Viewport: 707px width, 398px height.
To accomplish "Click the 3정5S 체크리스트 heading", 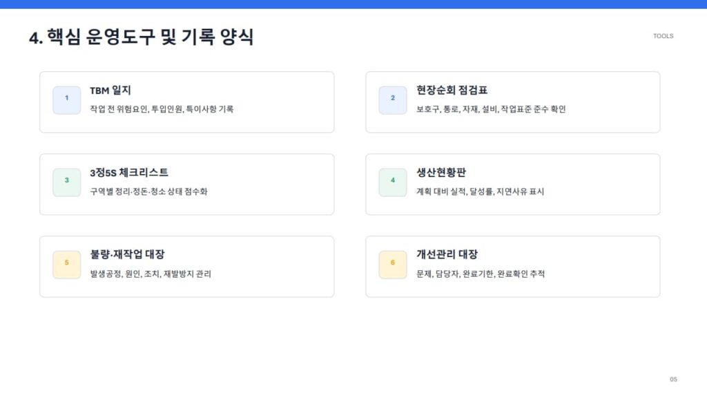I will pos(129,172).
